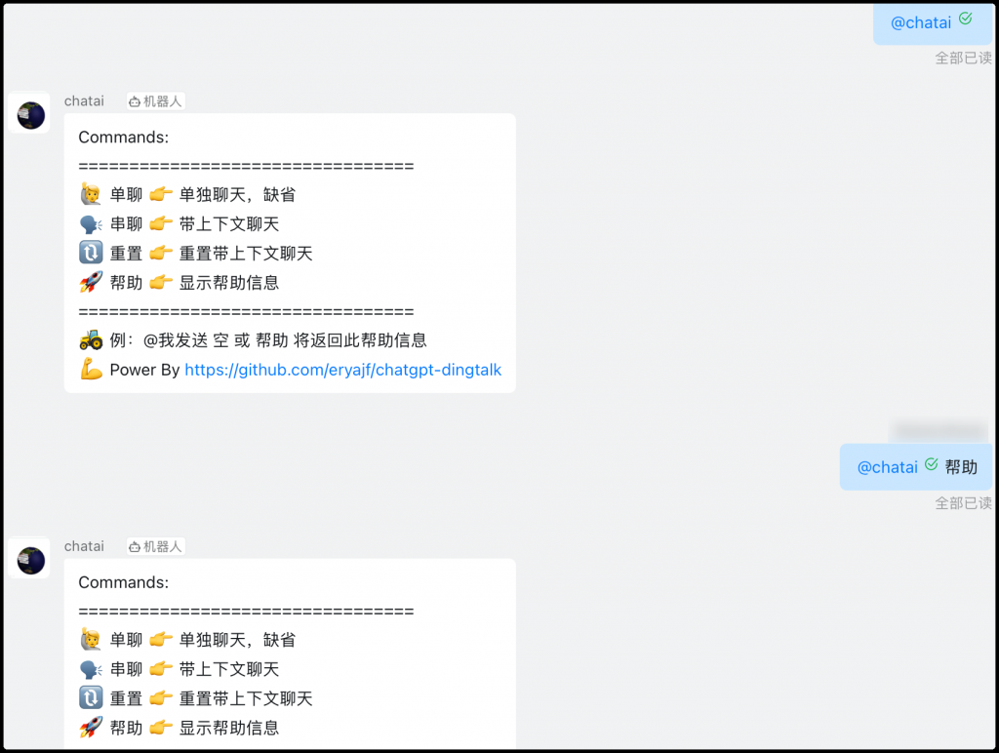Click the 机器人 robot badge next to chatai
999x753 pixels.
tap(154, 100)
